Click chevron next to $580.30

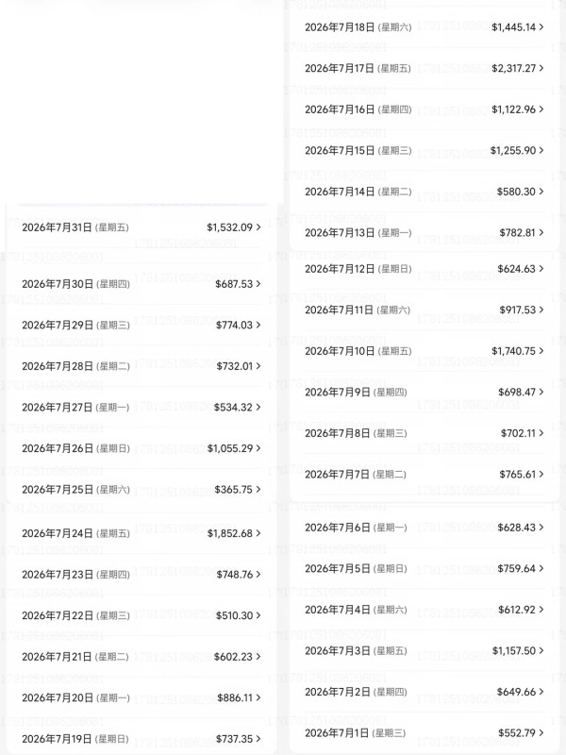pos(541,192)
